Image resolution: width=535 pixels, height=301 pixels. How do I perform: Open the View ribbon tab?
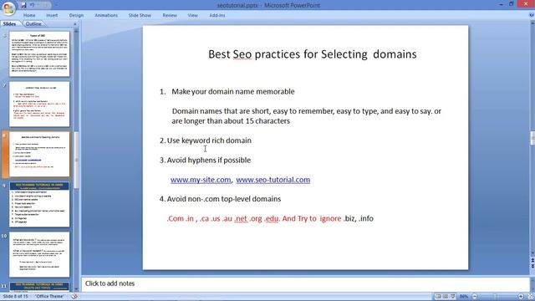pos(193,15)
